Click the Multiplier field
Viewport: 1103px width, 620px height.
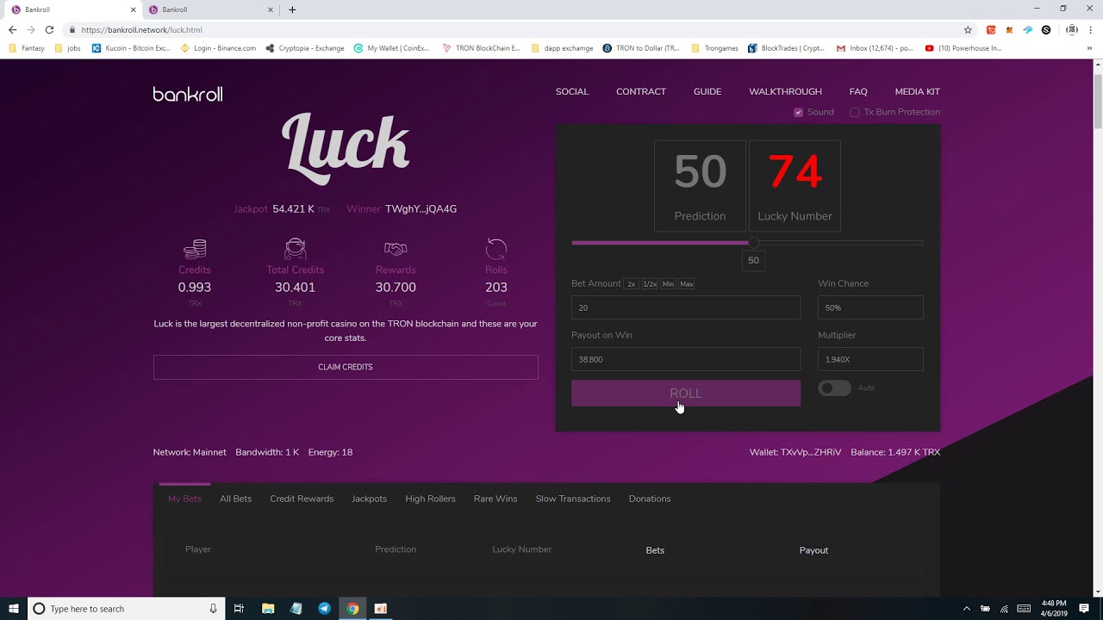[x=870, y=359]
